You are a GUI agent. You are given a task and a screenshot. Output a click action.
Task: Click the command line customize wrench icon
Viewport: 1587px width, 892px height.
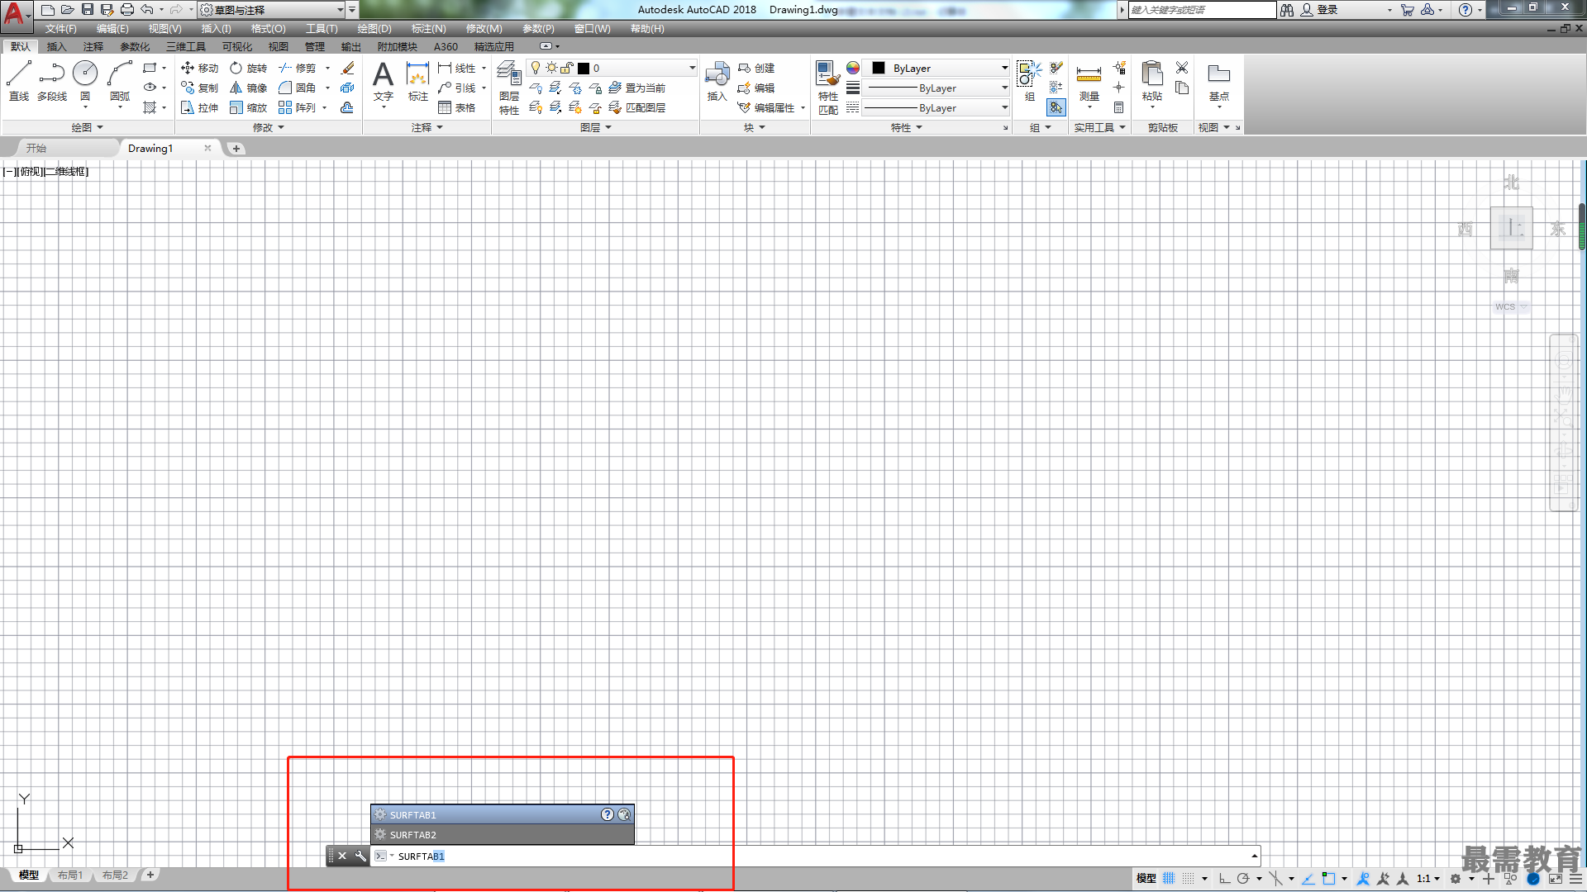pos(360,856)
